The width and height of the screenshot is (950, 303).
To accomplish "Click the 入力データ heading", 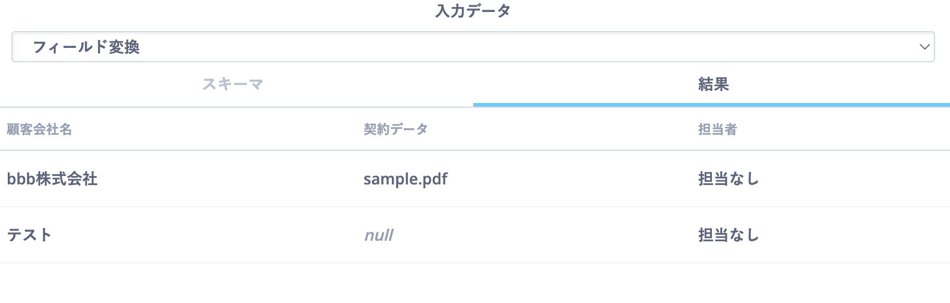I will pos(473,11).
